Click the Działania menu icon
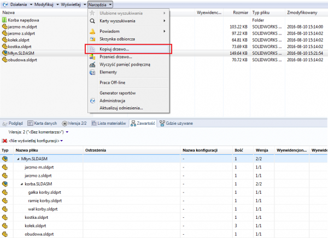 tap(5, 4)
